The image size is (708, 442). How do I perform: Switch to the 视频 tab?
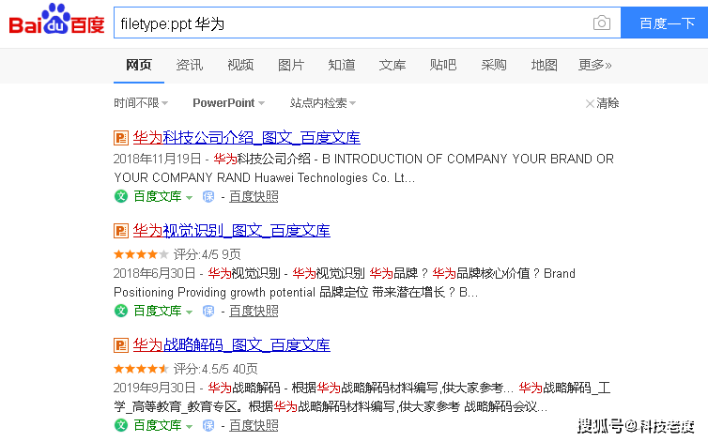pos(240,65)
